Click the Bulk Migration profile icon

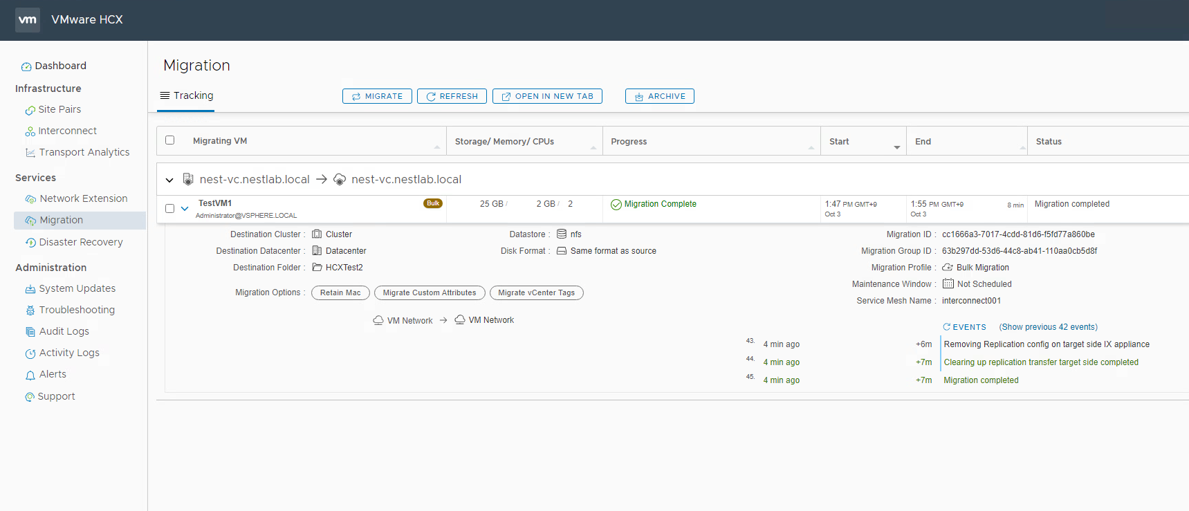pyautogui.click(x=948, y=268)
